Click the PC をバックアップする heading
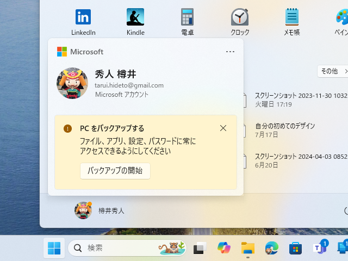Image resolution: width=348 pixels, height=261 pixels. point(112,128)
